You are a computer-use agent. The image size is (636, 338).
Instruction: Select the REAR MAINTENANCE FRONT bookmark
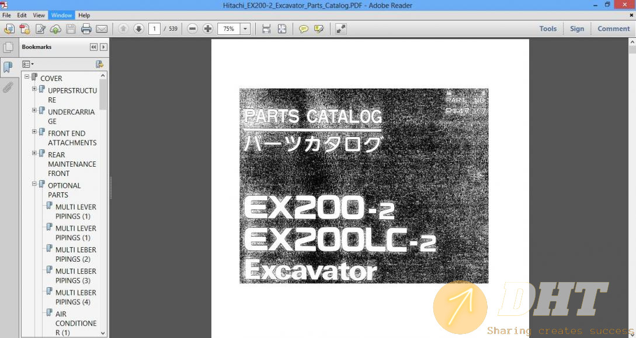(x=72, y=164)
